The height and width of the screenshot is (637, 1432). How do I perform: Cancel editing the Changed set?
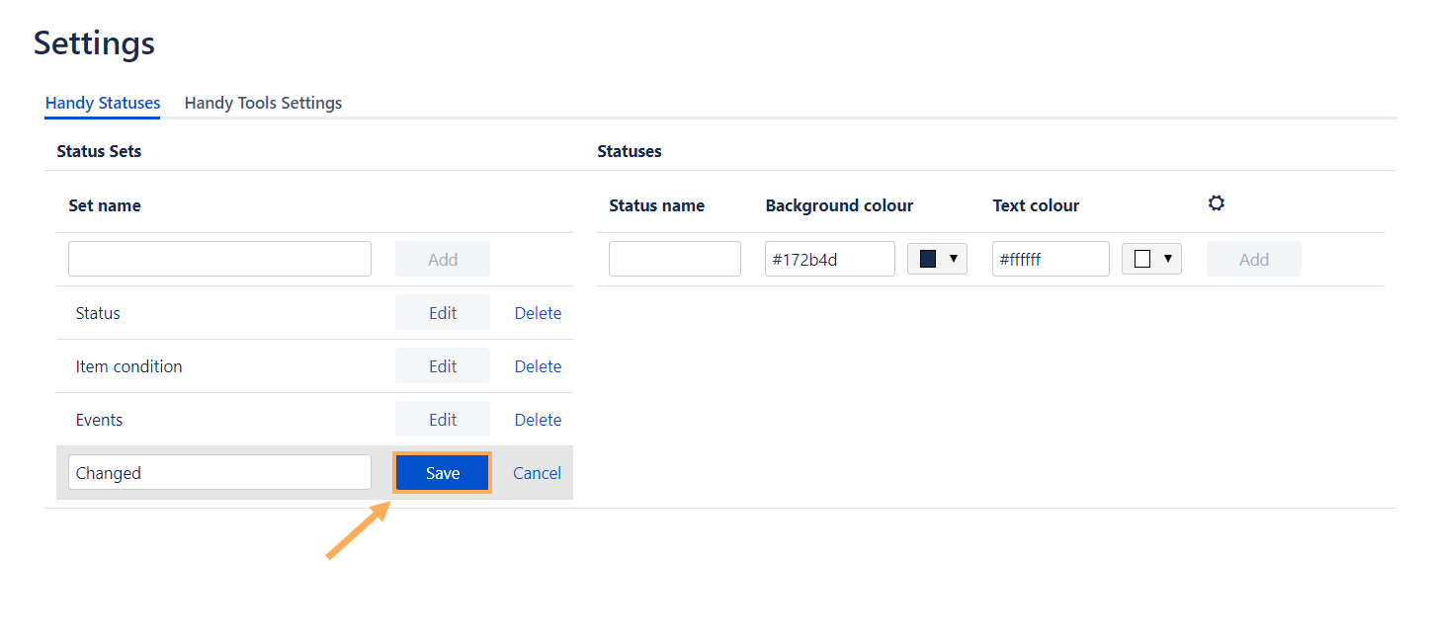(x=537, y=473)
